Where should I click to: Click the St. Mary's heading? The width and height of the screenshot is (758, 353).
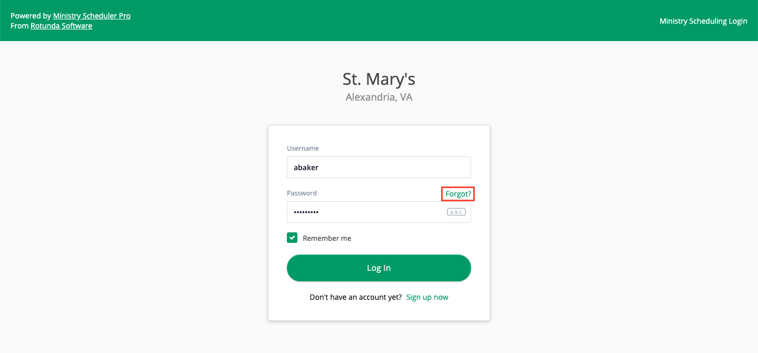tap(379, 79)
